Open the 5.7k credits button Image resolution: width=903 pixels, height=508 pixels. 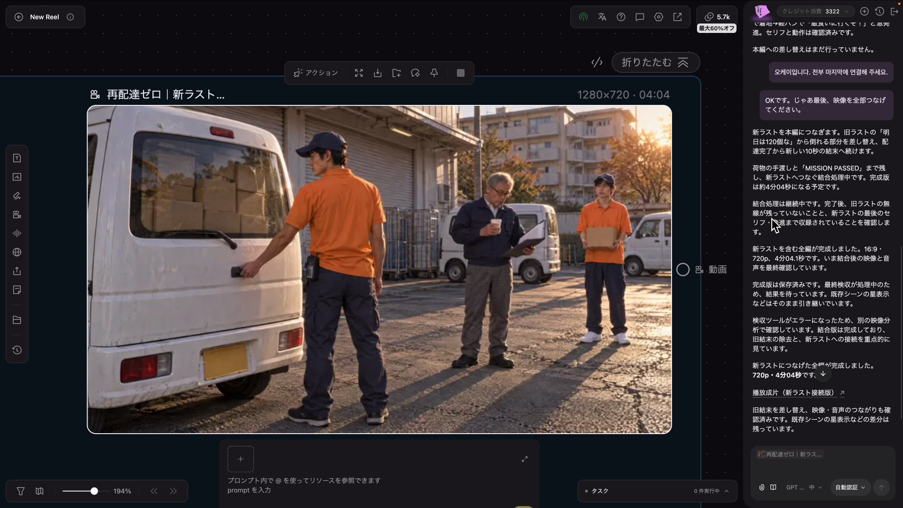[x=717, y=17]
